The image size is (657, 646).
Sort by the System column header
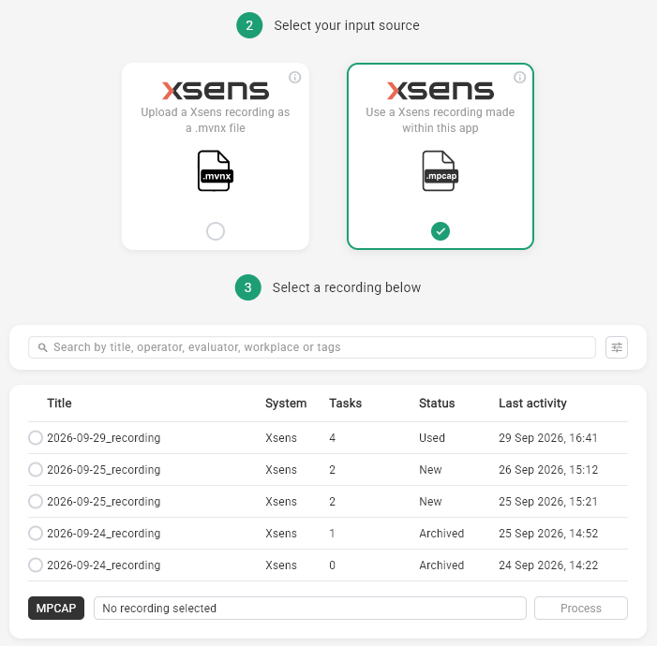tap(286, 404)
